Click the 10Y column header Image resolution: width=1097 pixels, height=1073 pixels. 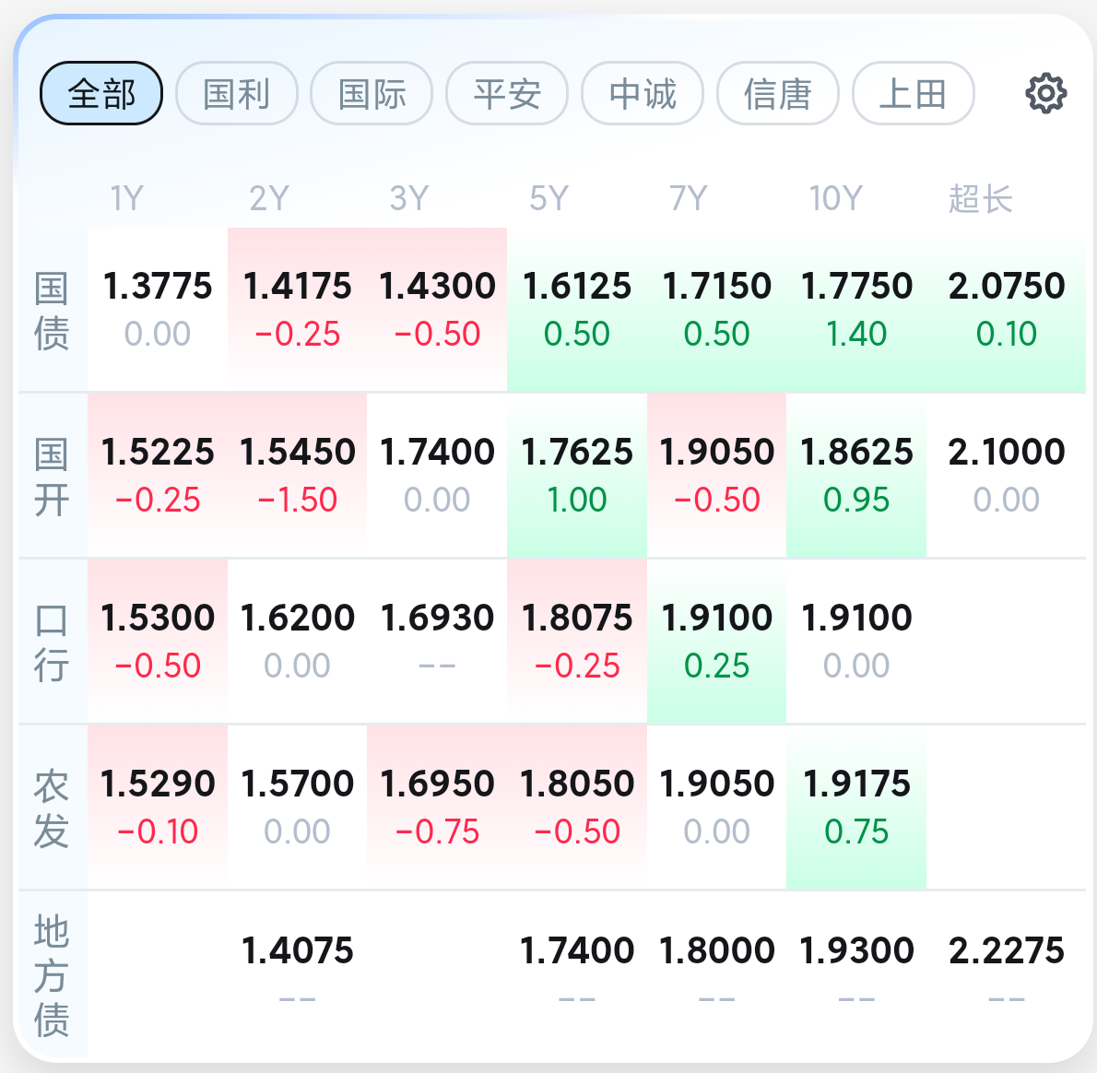pyautogui.click(x=836, y=198)
